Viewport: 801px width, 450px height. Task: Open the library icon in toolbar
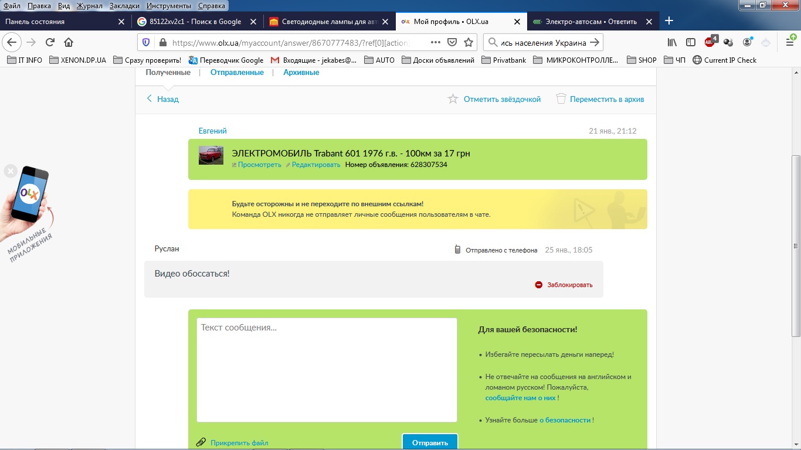point(672,42)
